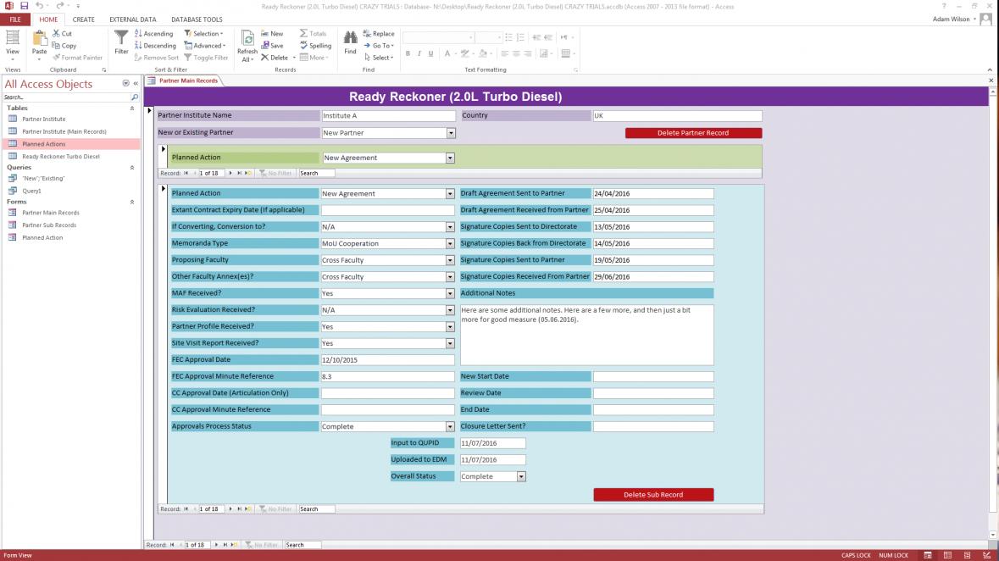The image size is (999, 561).
Task: Click Adam Wilson account name
Action: coord(951,19)
